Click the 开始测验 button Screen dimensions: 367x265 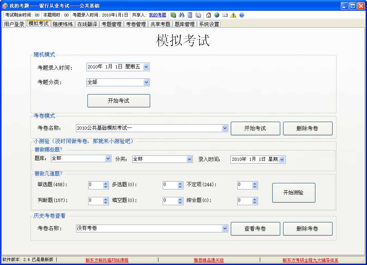point(294,193)
